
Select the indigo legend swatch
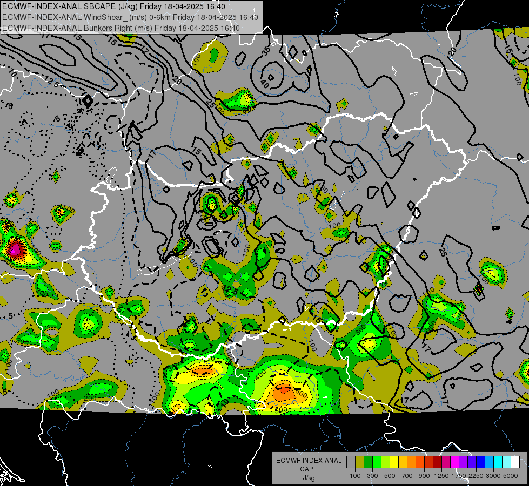tap(472, 462)
